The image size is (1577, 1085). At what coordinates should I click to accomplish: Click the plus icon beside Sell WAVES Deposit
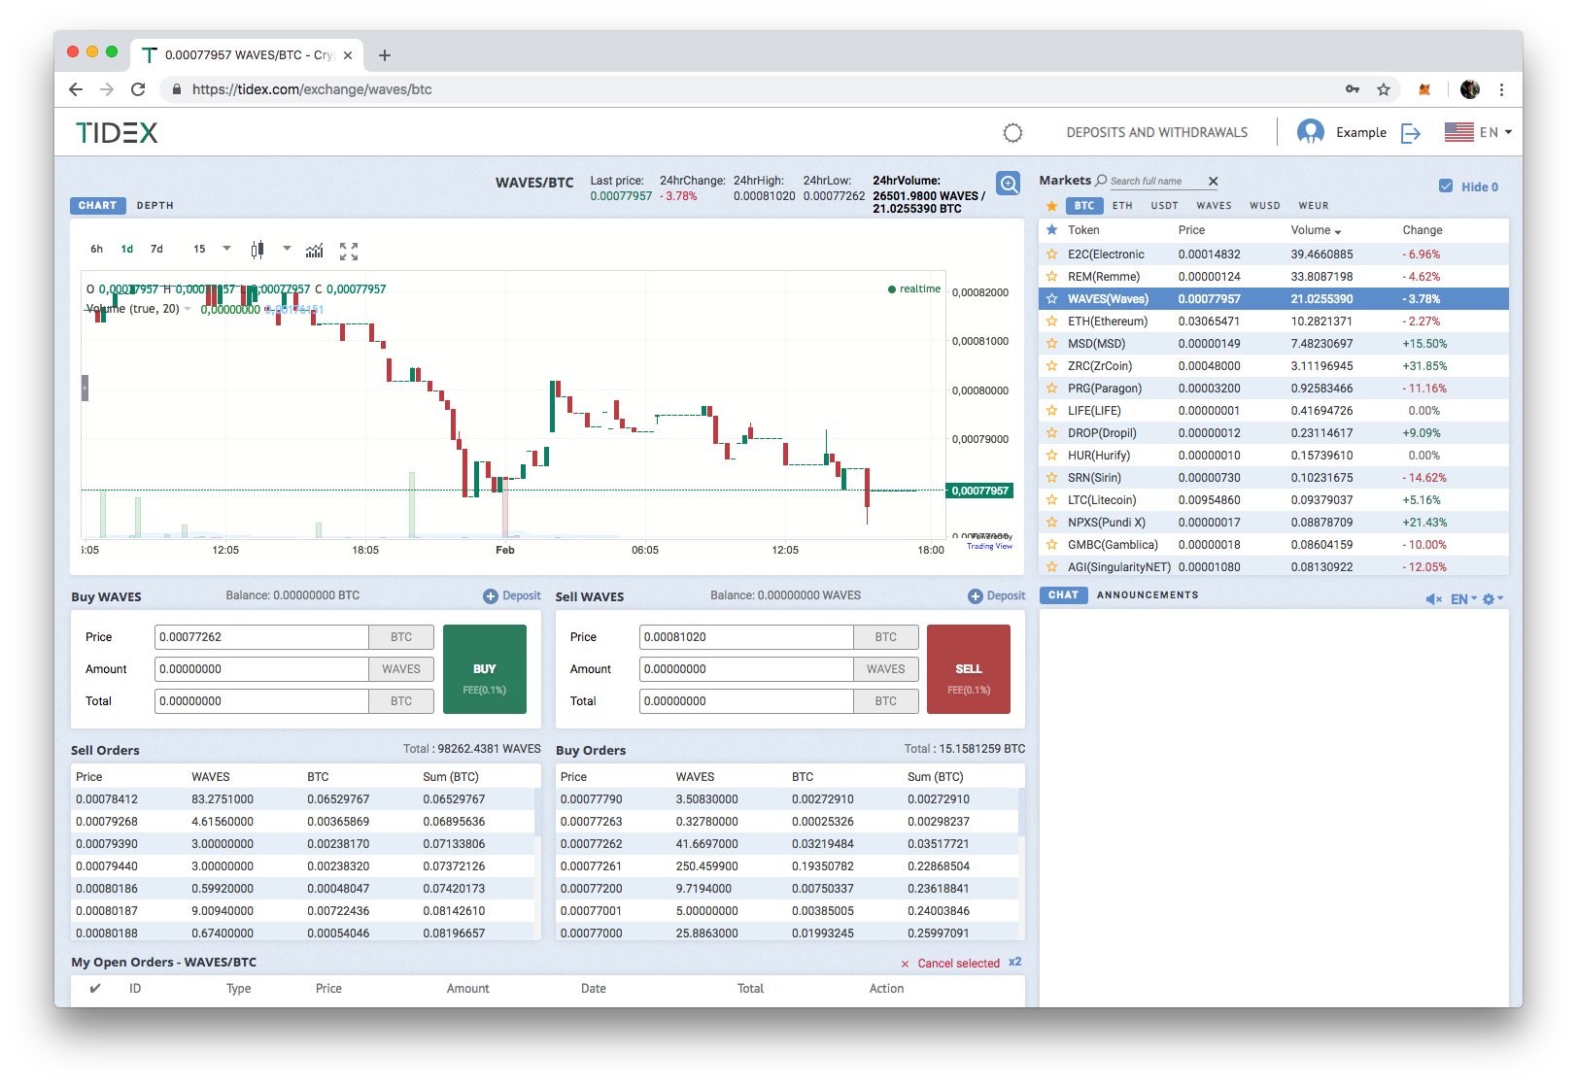click(x=975, y=596)
